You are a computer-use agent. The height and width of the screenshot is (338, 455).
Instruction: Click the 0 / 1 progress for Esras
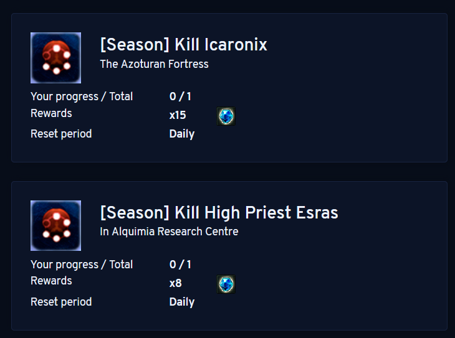(x=180, y=265)
